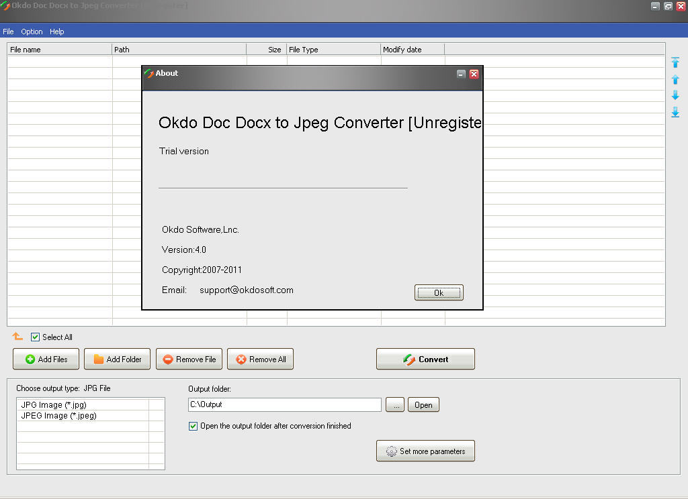Click the move-down arrow icon
This screenshot has height=499, width=688.
point(675,96)
